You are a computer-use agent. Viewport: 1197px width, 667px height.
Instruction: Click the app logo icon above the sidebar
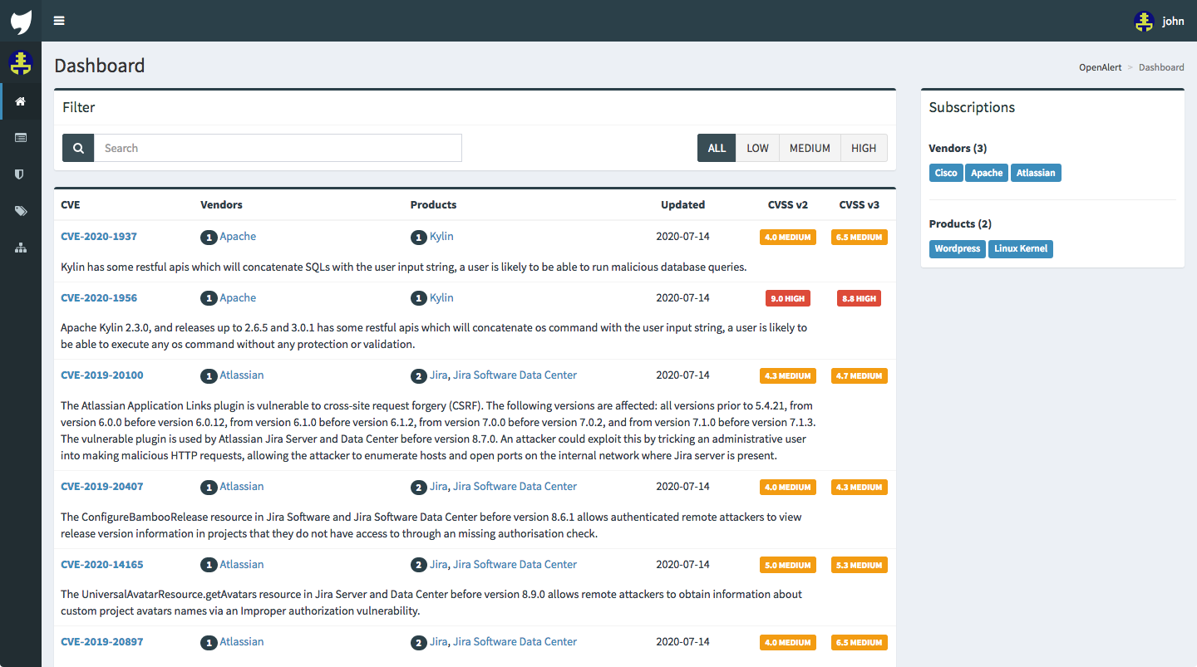tap(20, 62)
